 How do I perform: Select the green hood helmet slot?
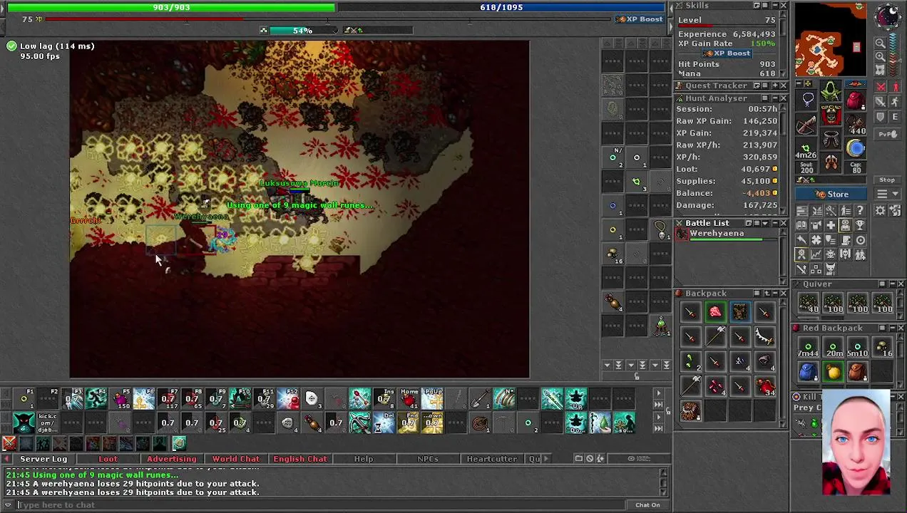click(831, 92)
